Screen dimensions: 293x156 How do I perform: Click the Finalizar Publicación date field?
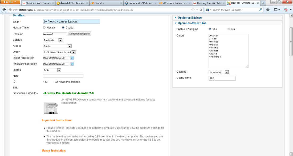pos(56,64)
